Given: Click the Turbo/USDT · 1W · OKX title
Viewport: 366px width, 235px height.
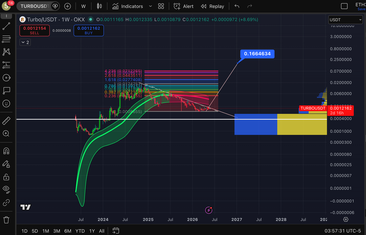Looking at the screenshot, I should [x=56, y=20].
